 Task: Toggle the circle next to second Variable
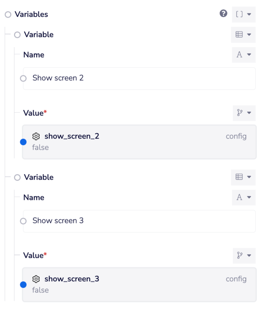coord(17,177)
